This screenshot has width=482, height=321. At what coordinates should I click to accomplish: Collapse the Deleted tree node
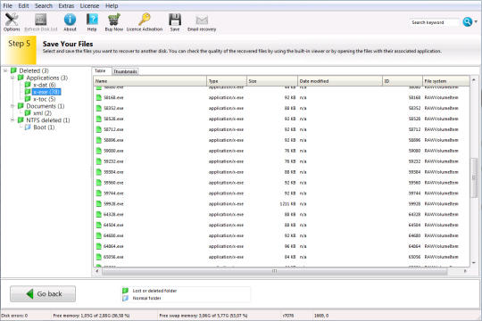click(x=5, y=70)
